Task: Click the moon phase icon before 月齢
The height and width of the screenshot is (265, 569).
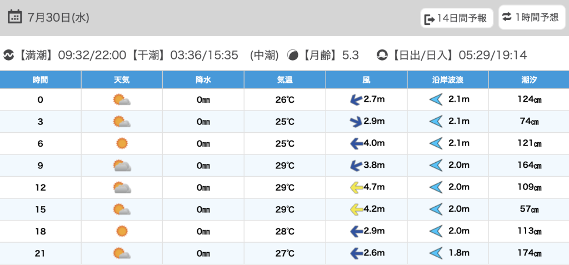Action: [292, 55]
